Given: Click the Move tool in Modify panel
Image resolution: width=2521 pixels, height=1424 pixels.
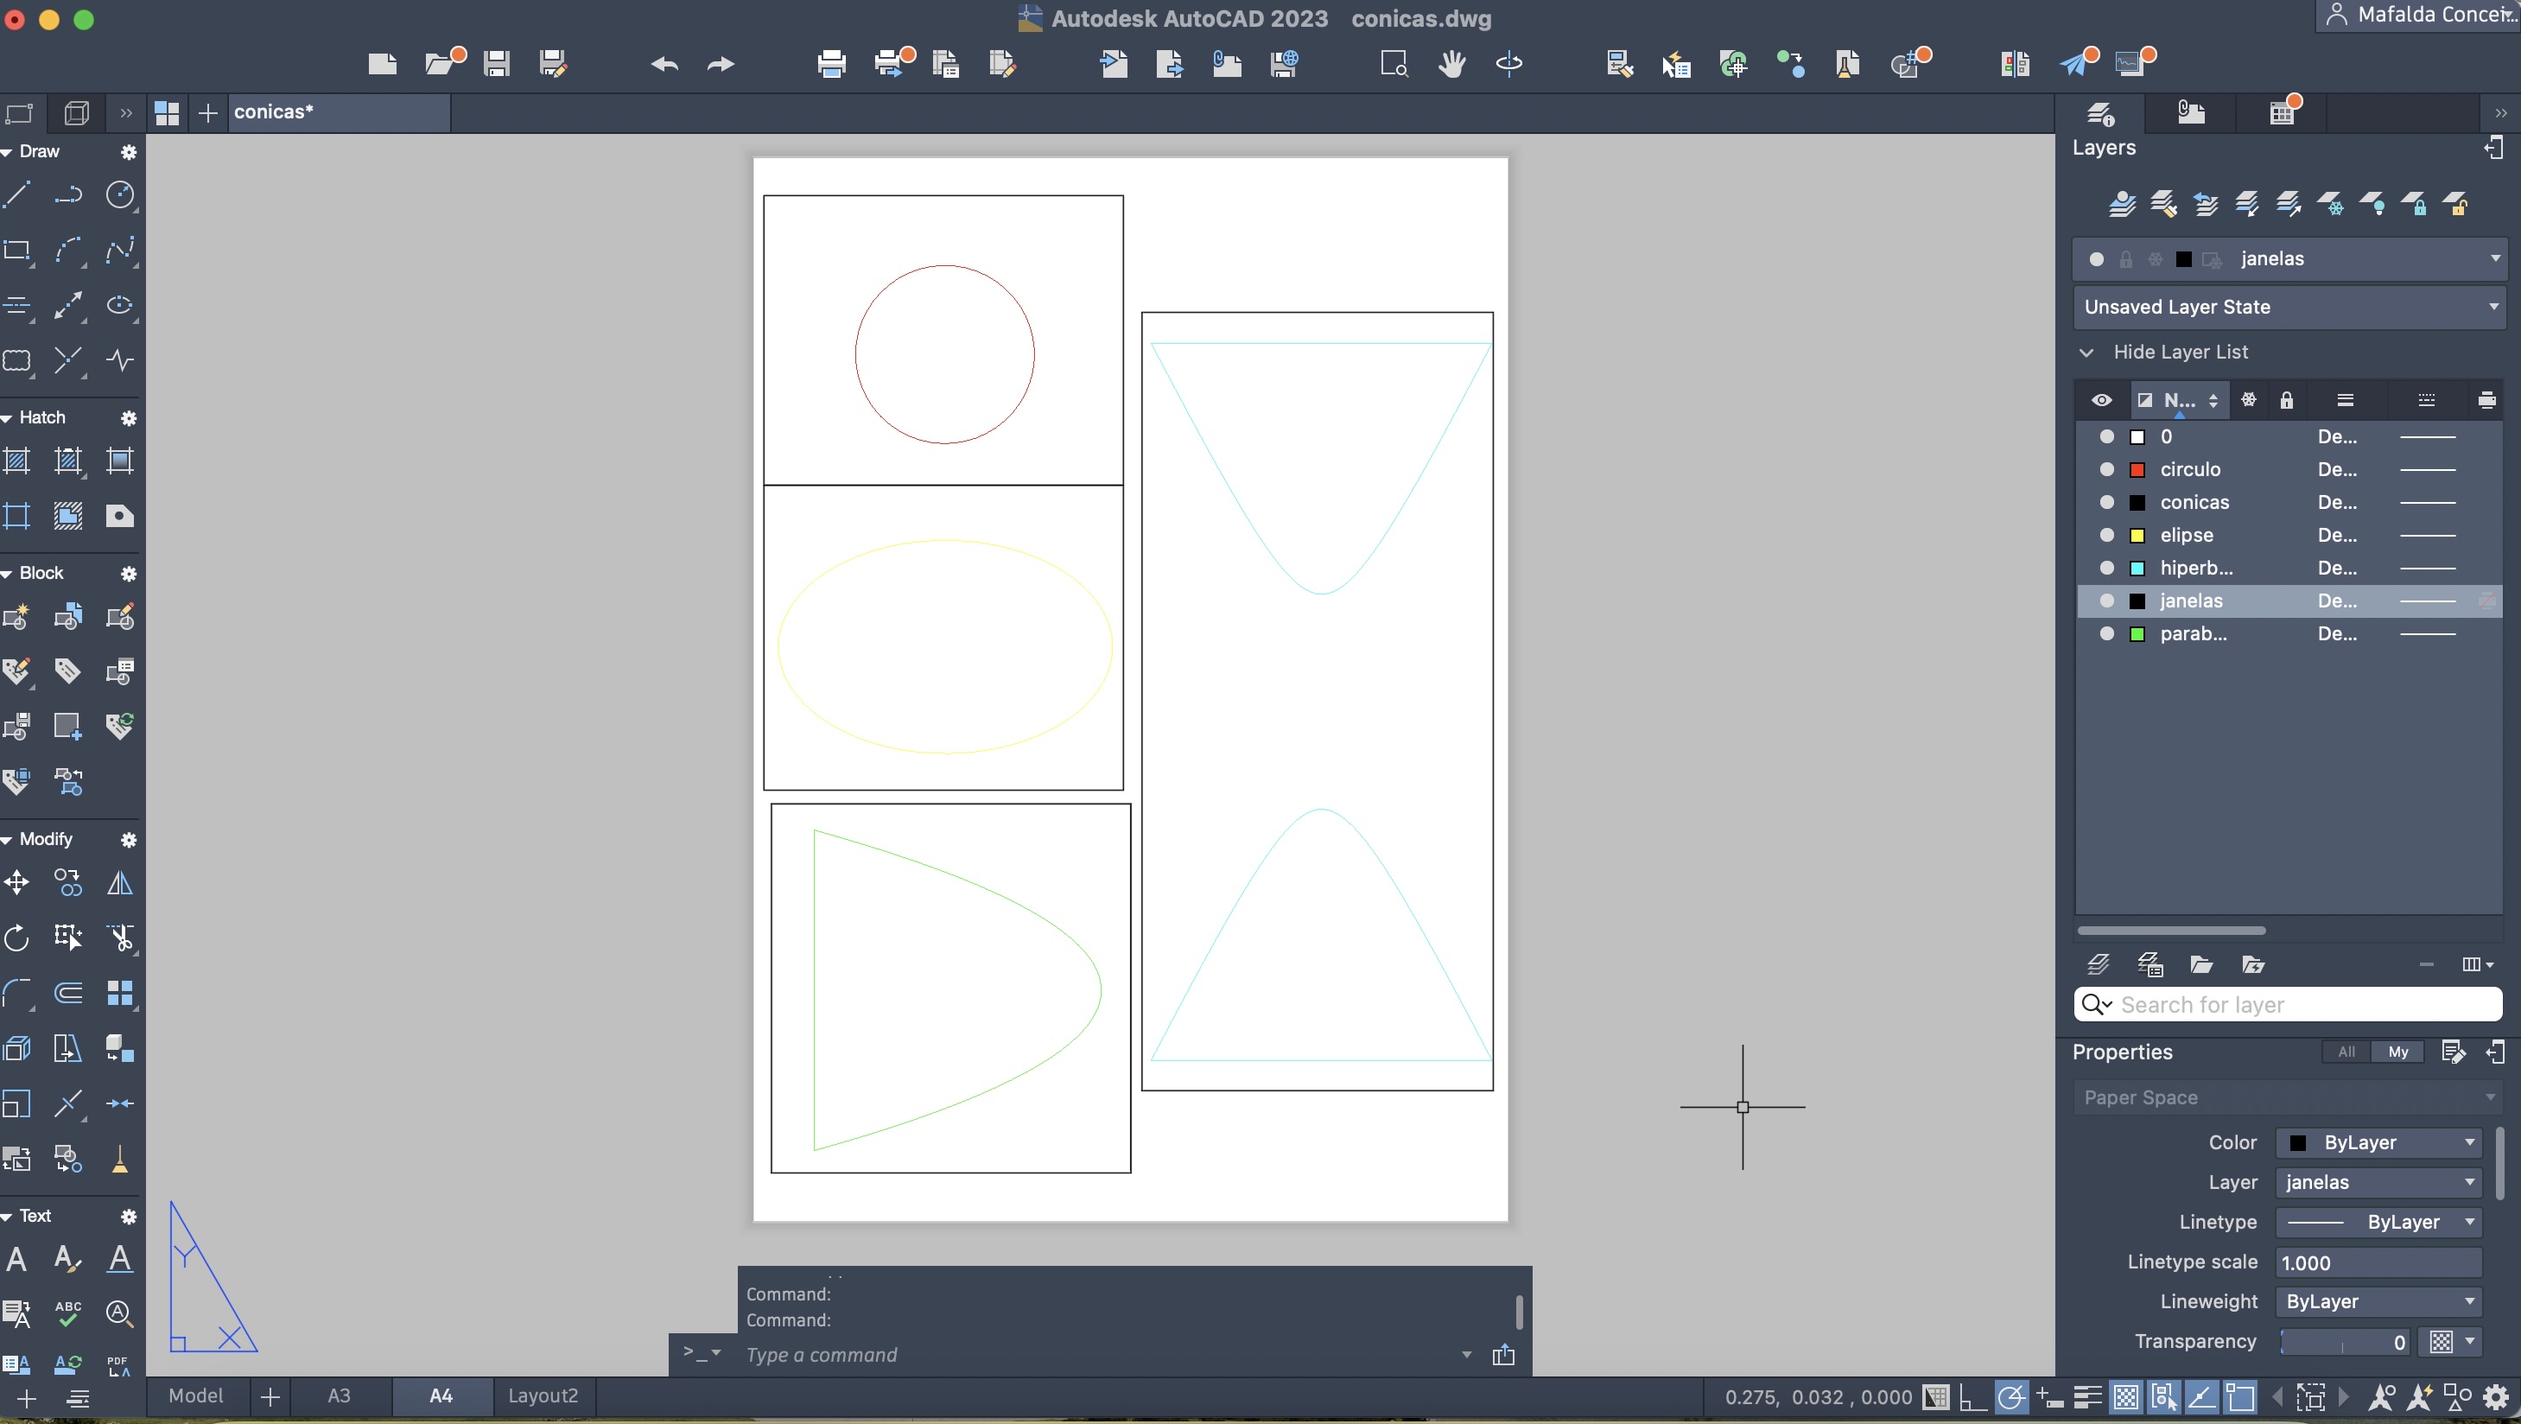Looking at the screenshot, I should click(16, 883).
